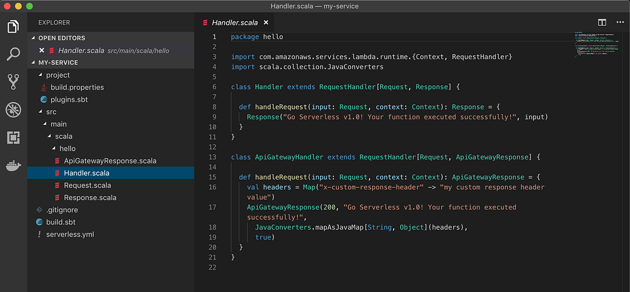This screenshot has height=292, width=630.
Task: Open the Explorer view in activity bar
Action: tap(13, 26)
